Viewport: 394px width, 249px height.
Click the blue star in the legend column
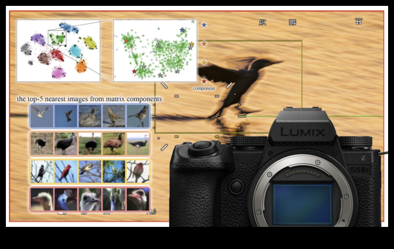tap(204, 25)
